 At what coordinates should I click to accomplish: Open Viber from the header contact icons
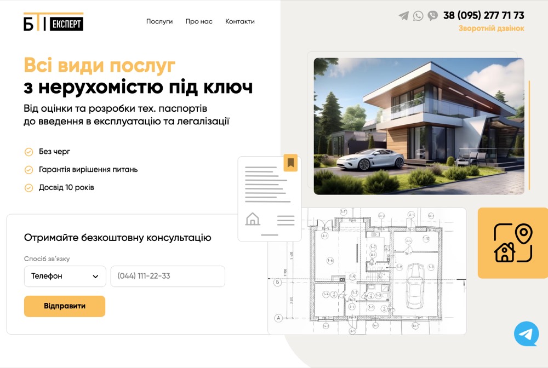point(433,16)
